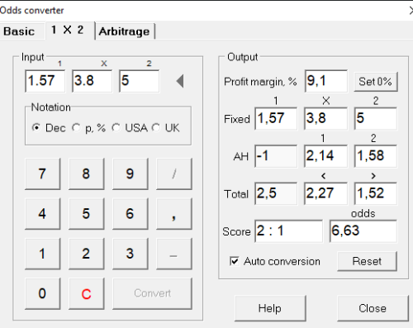Open Help for the odds converter
The image size is (413, 328).
tap(270, 308)
